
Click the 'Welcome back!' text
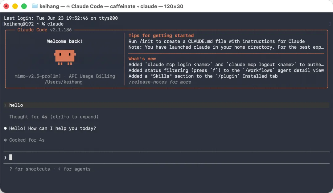[x=64, y=41]
